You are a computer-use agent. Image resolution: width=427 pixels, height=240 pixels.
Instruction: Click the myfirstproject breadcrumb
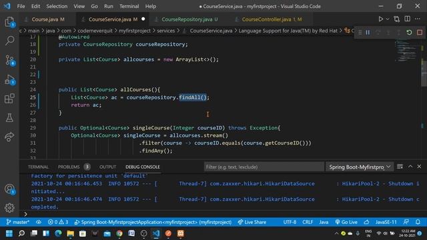coord(135,31)
